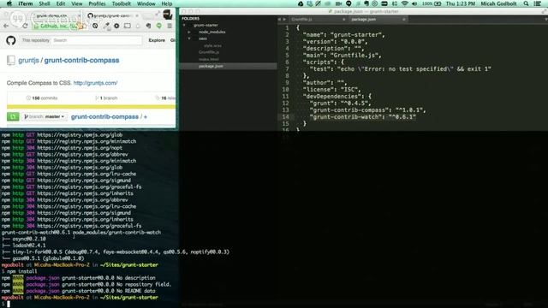Click the previous tab arrow in editor
This screenshot has height=308, width=548.
coord(279,19)
